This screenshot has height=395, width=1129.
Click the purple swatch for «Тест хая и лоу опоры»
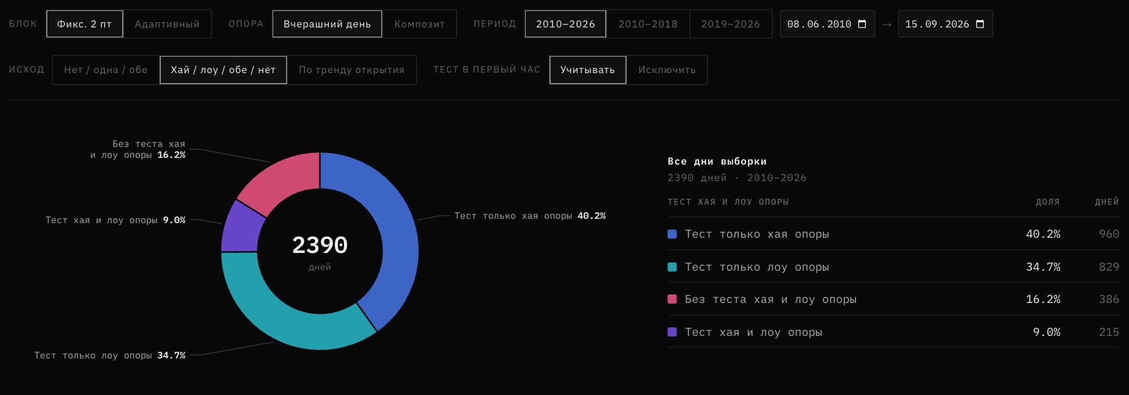[x=672, y=332]
